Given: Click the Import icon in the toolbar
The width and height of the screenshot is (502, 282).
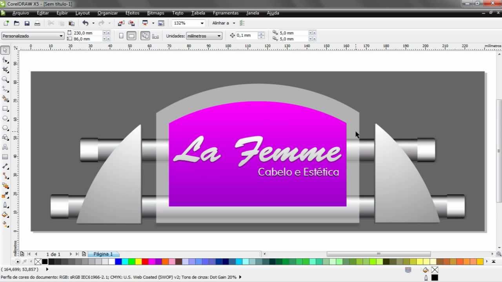Looking at the screenshot, I should pyautogui.click(x=121, y=23).
